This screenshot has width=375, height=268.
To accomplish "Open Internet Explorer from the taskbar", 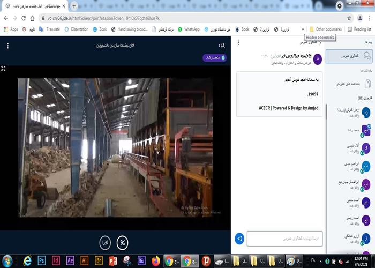I will tap(27, 261).
